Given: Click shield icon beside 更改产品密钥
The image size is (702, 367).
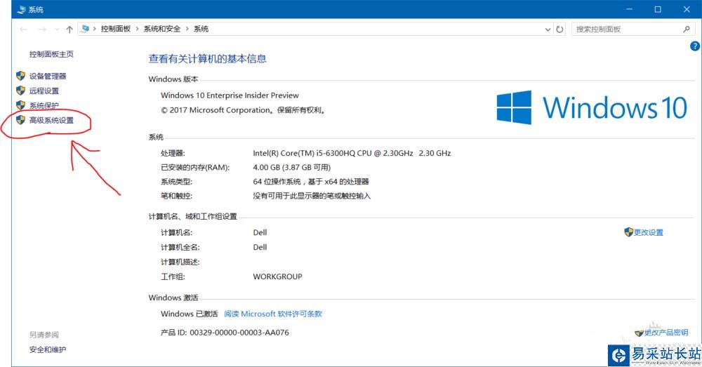Looking at the screenshot, I should [640, 333].
